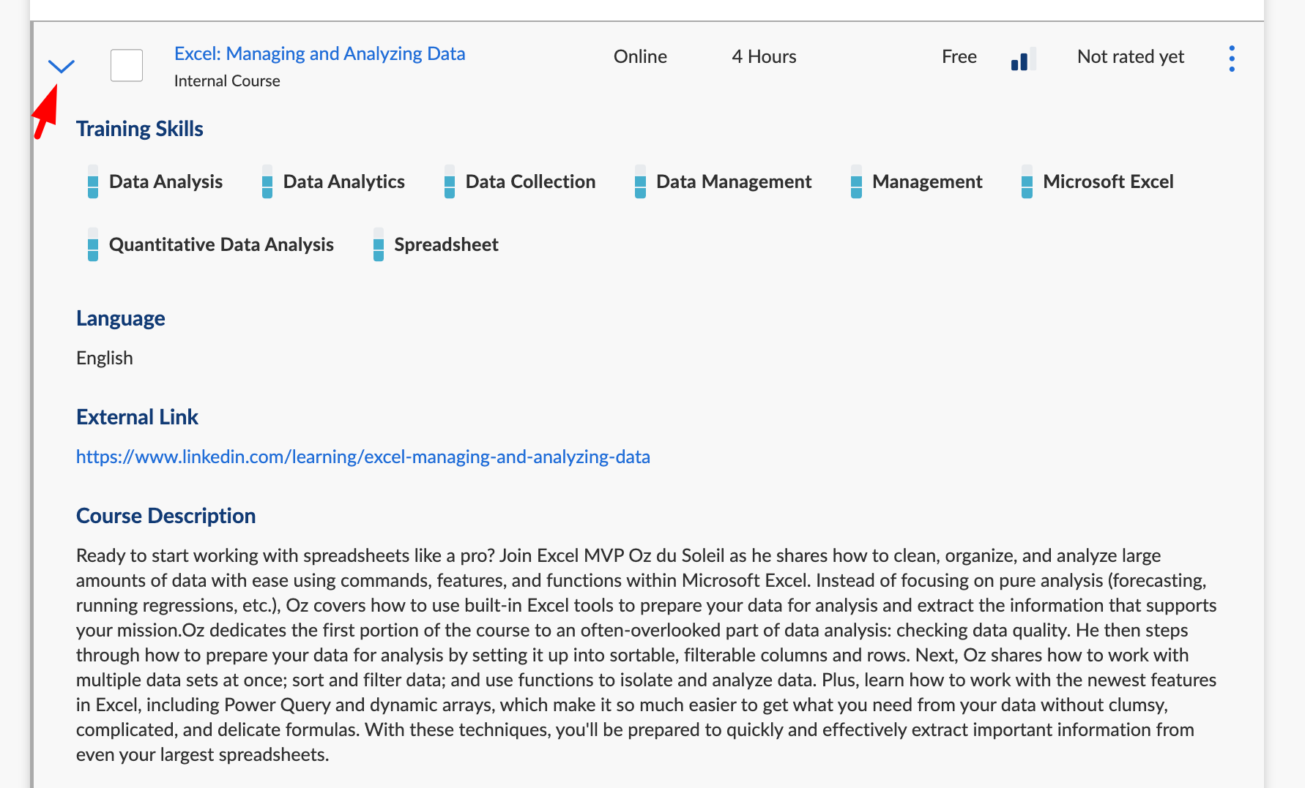Select the Microsoft Excel skill tag
This screenshot has width=1305, height=788.
point(1108,181)
